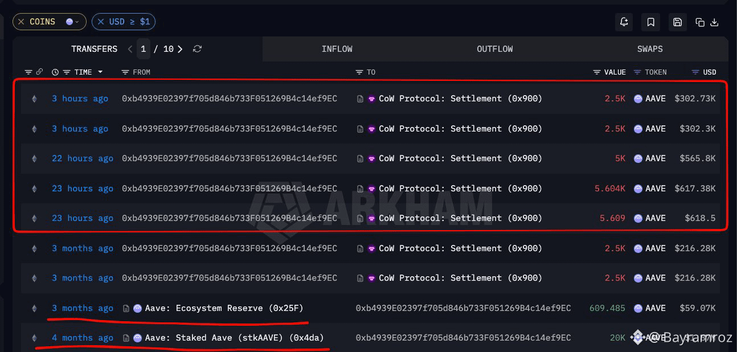Image resolution: width=737 pixels, height=352 pixels.
Task: Click the 20K value in bottom row
Action: [617, 338]
